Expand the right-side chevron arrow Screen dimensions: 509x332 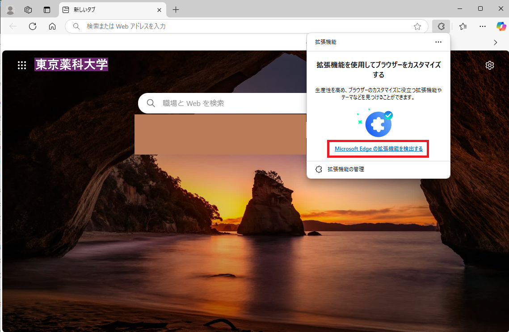coord(495,42)
